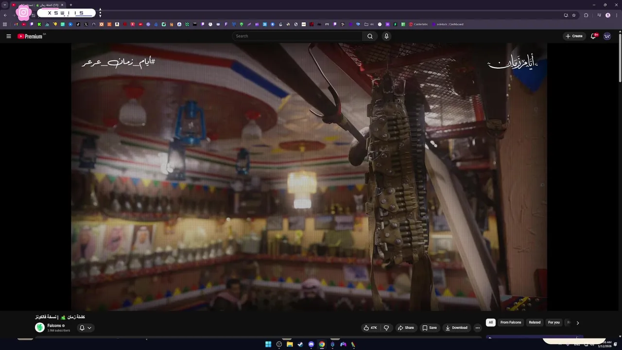Open Chrome three-dot menu
Viewport: 622px width, 350px height.
click(617, 15)
